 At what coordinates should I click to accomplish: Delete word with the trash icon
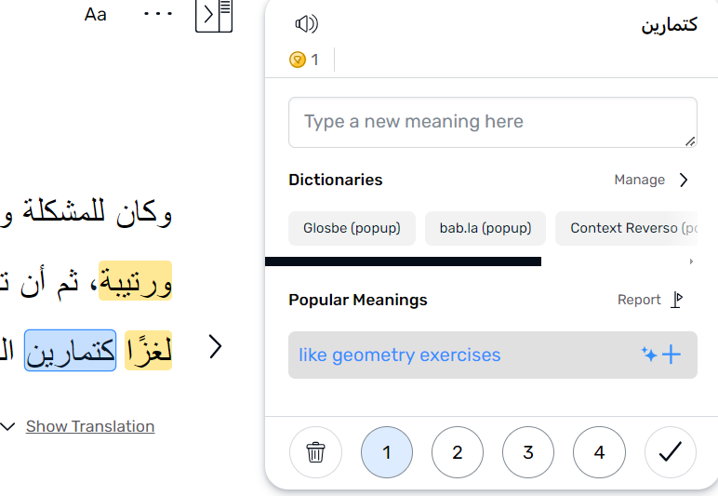[315, 452]
